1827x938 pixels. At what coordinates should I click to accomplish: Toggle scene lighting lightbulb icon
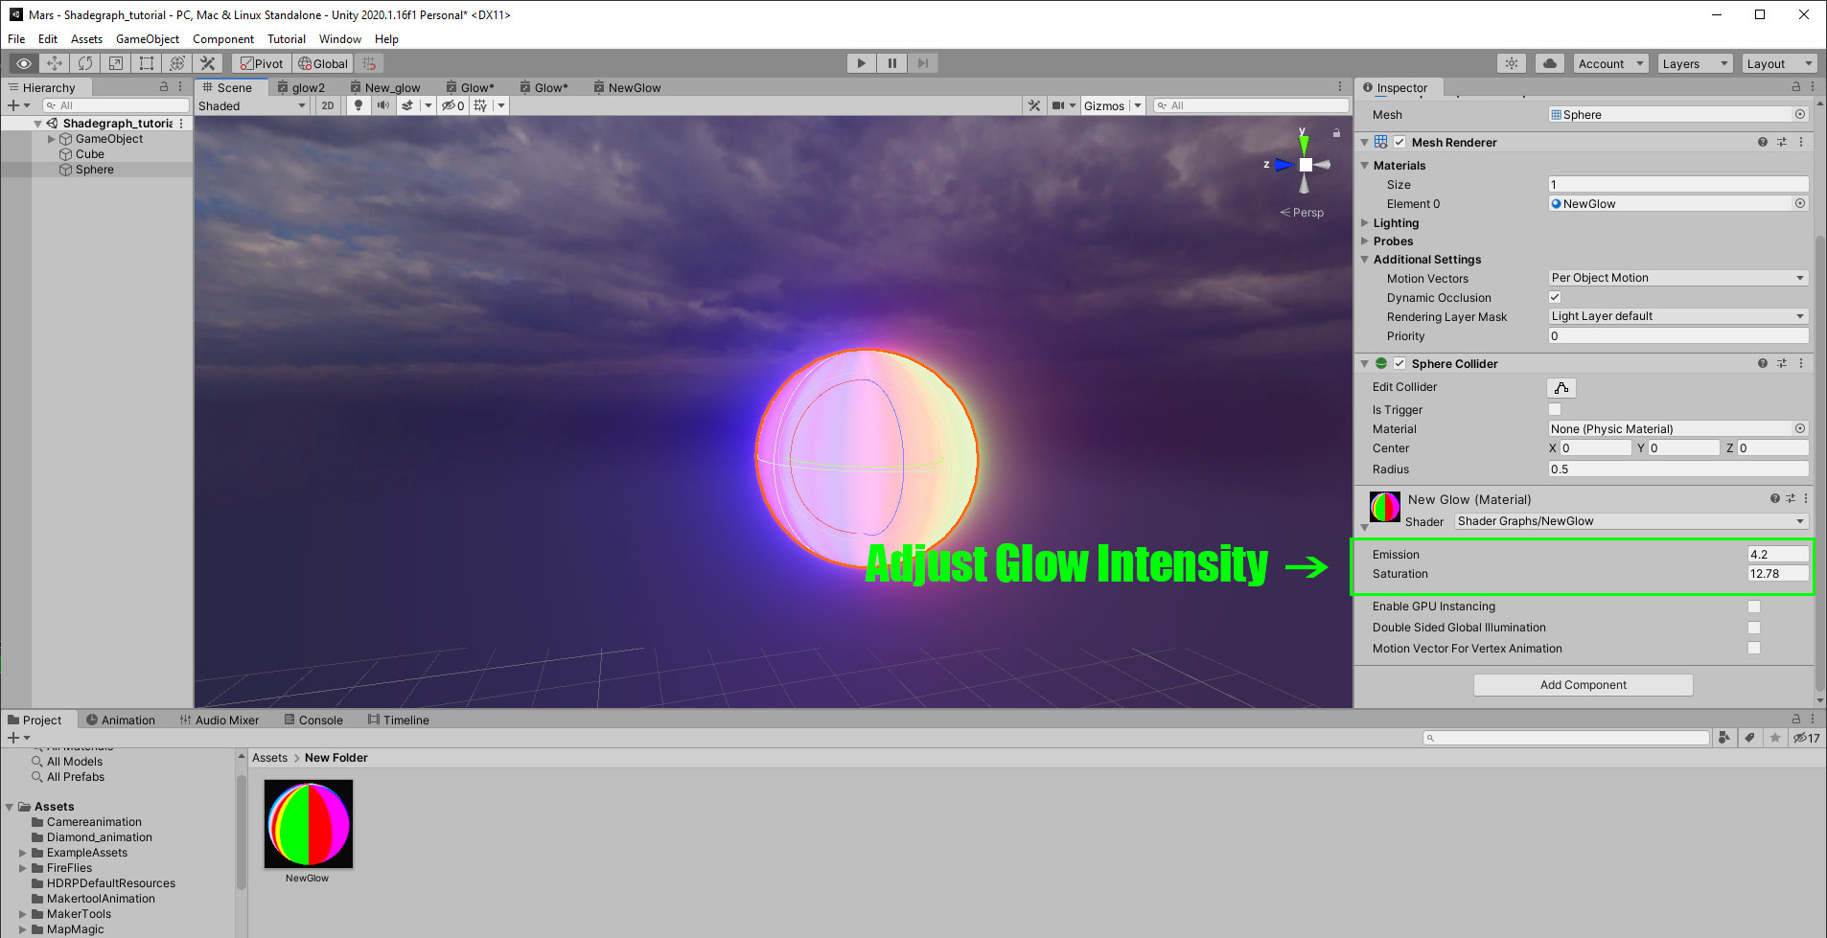pyautogui.click(x=358, y=105)
